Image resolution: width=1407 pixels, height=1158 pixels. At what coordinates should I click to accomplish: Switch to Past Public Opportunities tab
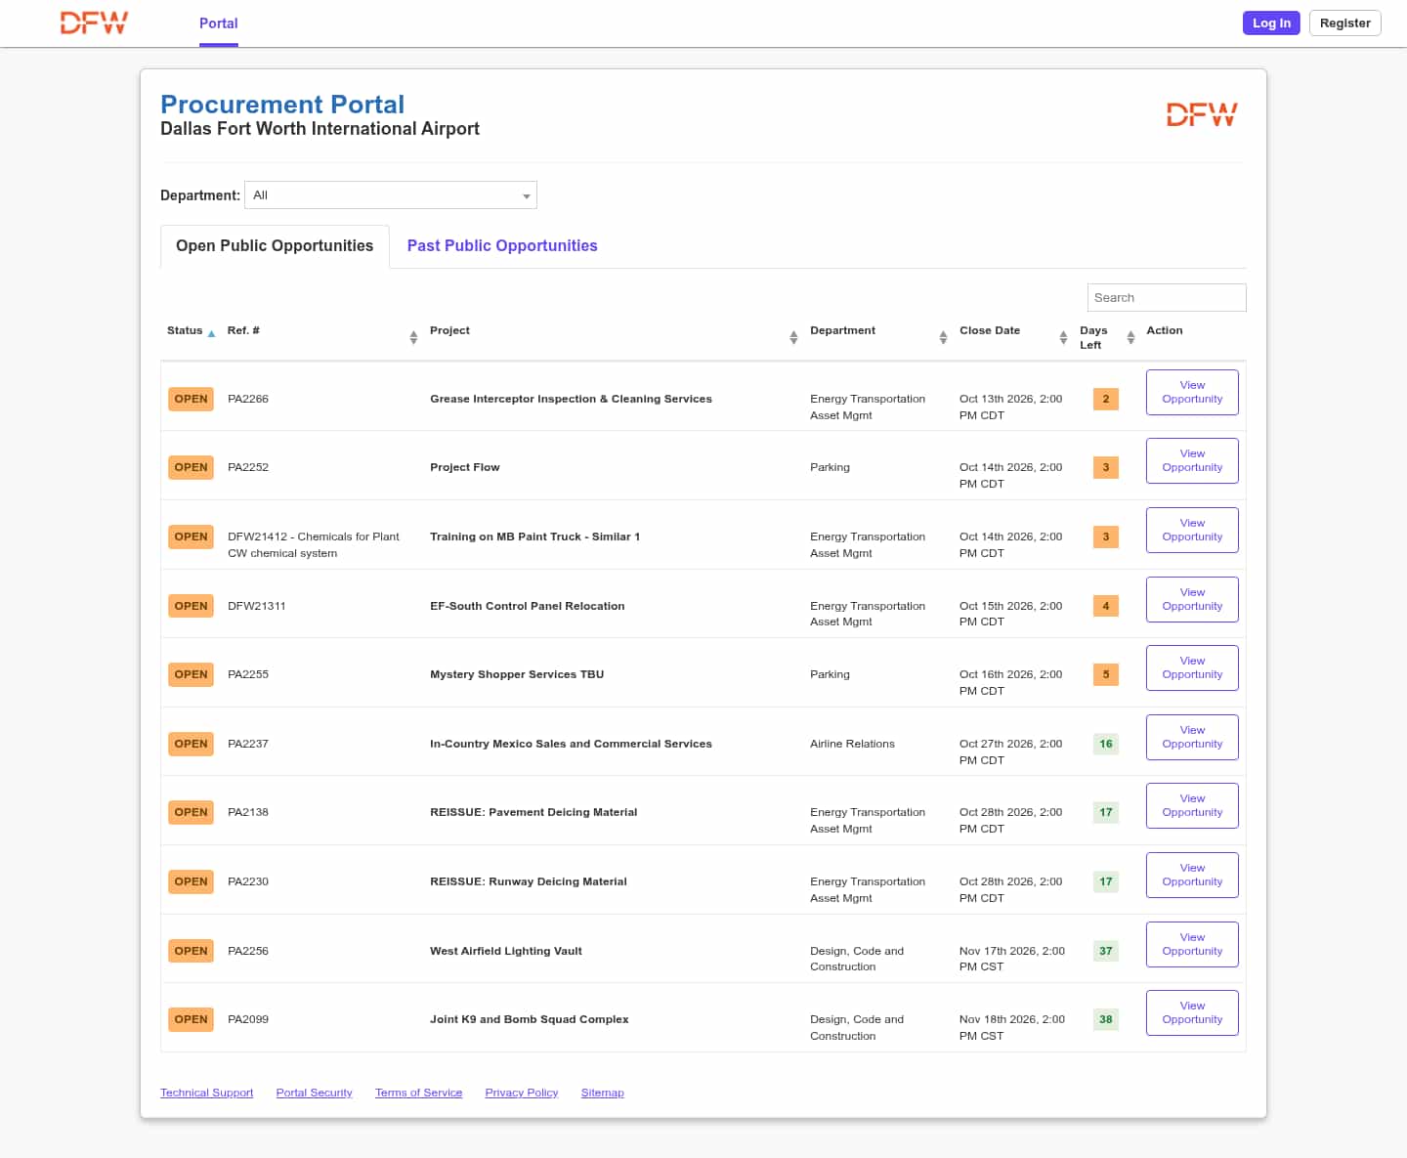click(502, 246)
